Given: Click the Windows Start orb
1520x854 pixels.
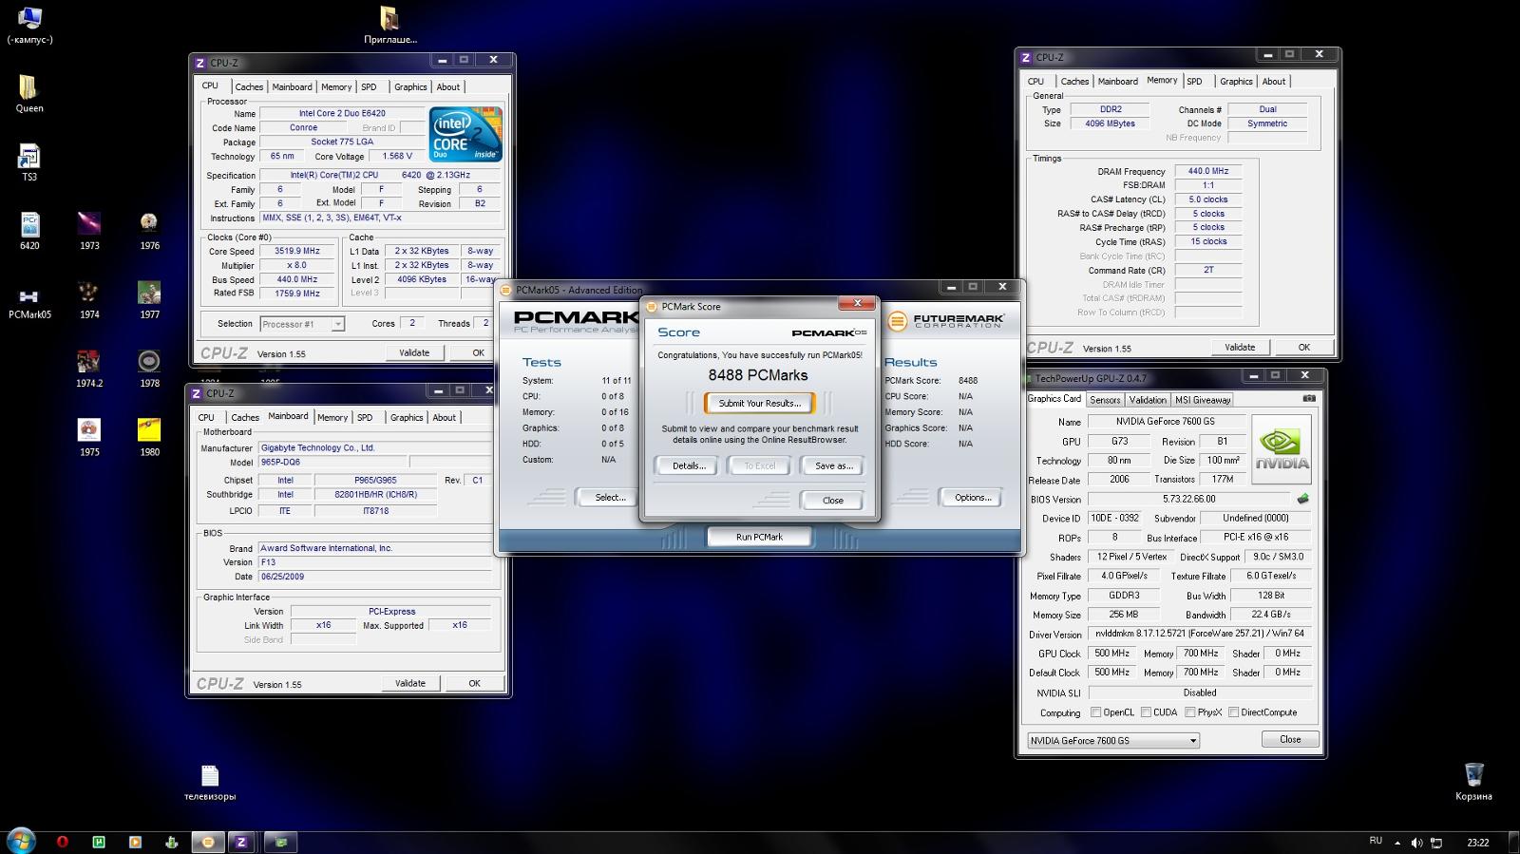Looking at the screenshot, I should click(x=21, y=841).
